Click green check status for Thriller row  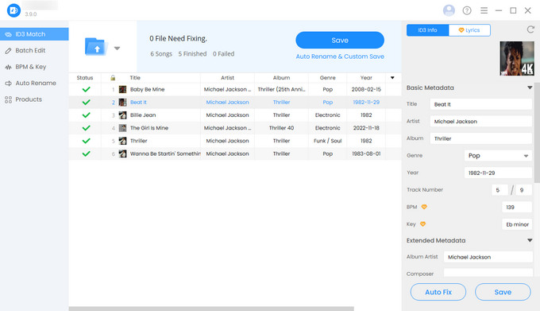86,141
